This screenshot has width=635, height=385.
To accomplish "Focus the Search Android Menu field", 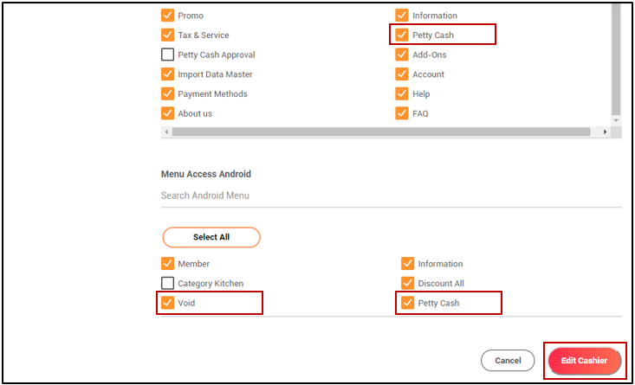I will 390,196.
